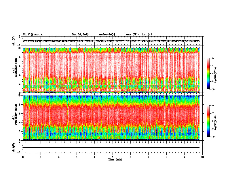Click the "VLF Spectra" plot title
This screenshot has height=176, width=228.
(x=33, y=35)
